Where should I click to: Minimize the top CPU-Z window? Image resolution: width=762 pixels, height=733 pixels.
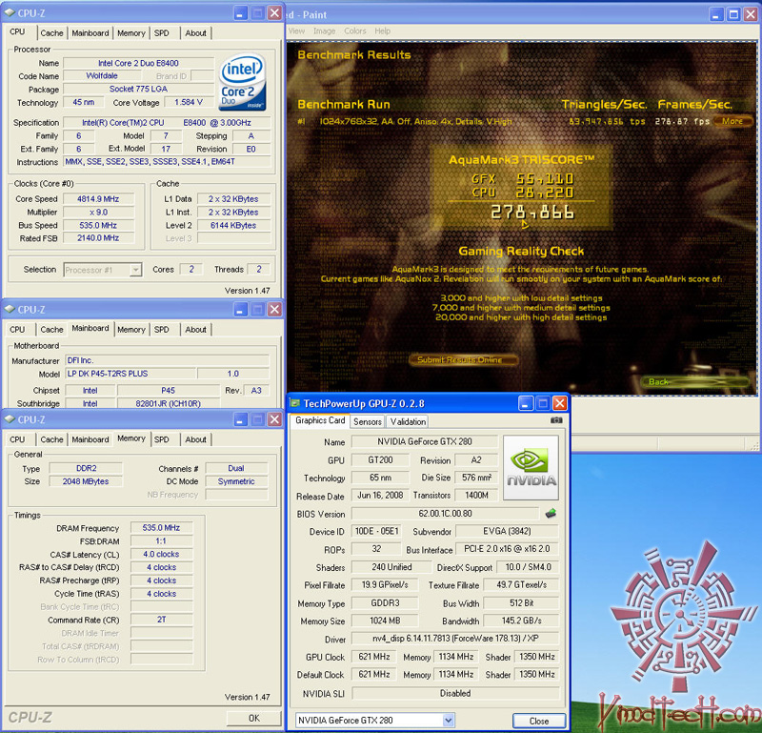tap(241, 13)
